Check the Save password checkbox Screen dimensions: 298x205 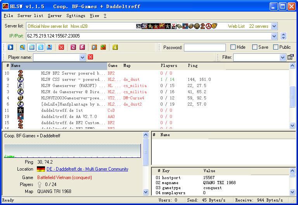(x=255, y=47)
